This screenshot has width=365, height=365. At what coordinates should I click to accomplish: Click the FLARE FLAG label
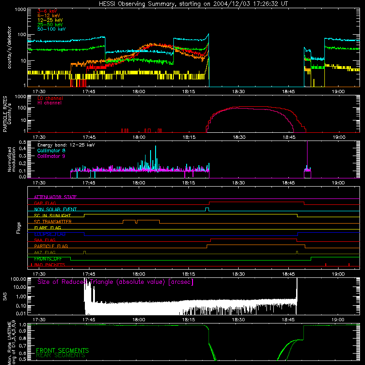coord(47,228)
